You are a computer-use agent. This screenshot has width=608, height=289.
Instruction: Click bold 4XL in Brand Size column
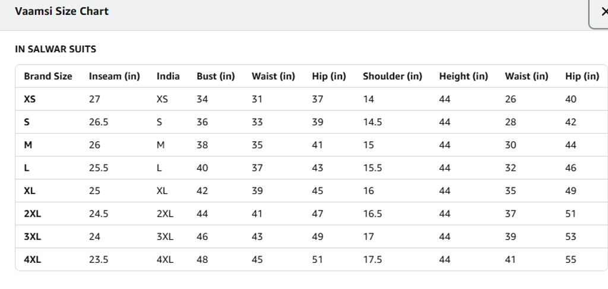(x=33, y=259)
